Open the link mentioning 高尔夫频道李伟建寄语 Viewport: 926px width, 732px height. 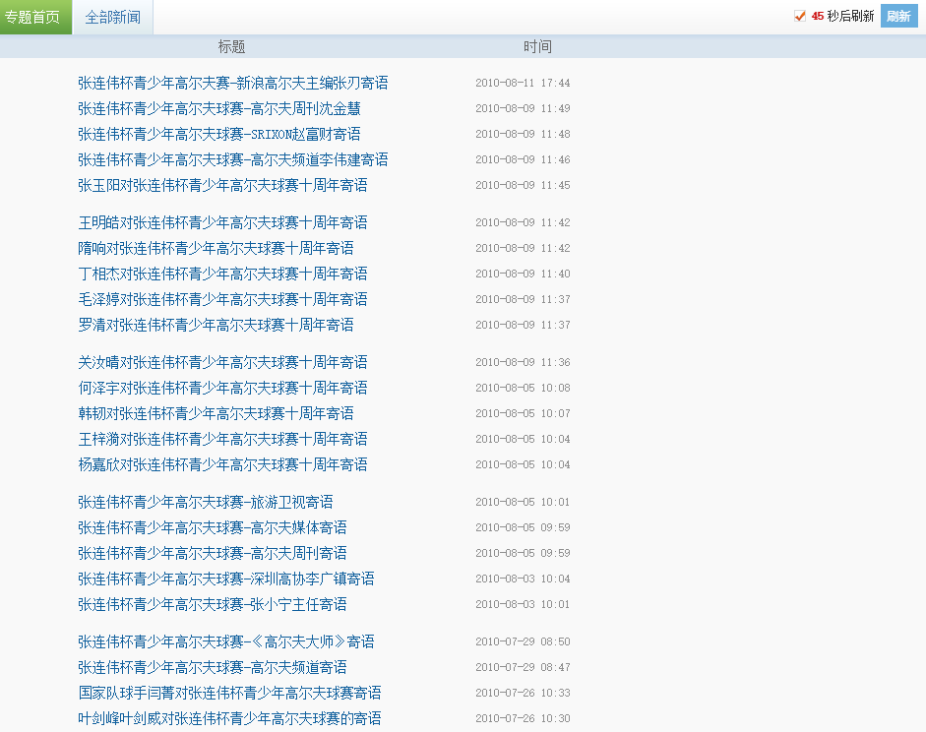pyautogui.click(x=232, y=160)
